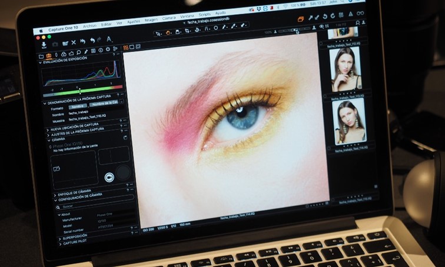Select thumbnail fecha_trabajo_Test_114.IIQ
The width and height of the screenshot is (445, 267).
(x=350, y=122)
